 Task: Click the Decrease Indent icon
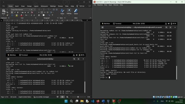point(54,10)
